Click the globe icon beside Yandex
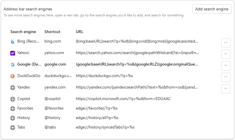The height and width of the screenshot is (140, 235). [13, 88]
